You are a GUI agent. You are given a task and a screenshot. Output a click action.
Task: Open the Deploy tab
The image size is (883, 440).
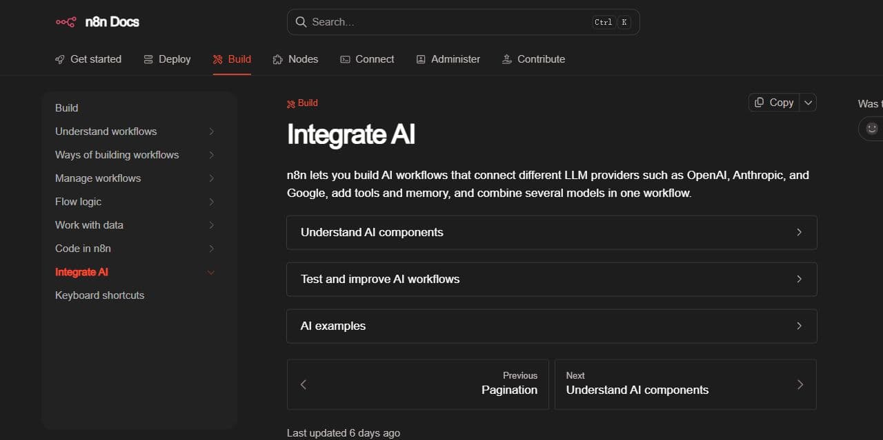tap(167, 59)
